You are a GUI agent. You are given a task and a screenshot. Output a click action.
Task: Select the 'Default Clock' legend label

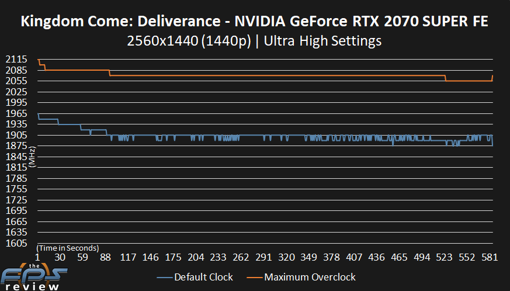coord(204,277)
